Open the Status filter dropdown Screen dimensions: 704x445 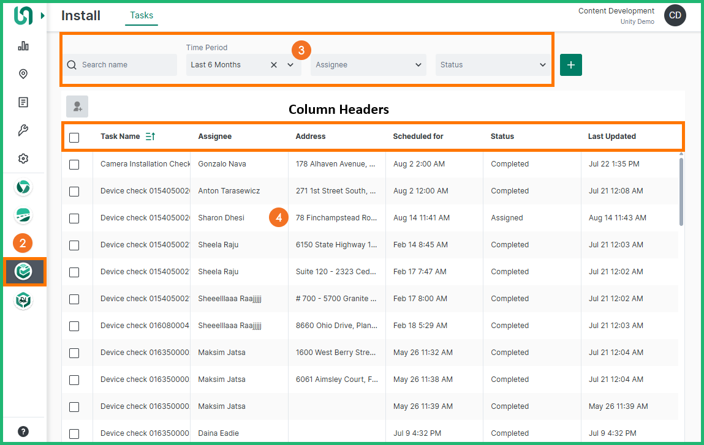click(x=493, y=65)
